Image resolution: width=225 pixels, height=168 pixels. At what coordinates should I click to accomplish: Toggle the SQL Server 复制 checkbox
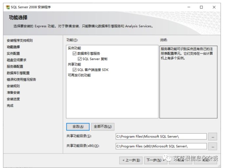pos(79,59)
